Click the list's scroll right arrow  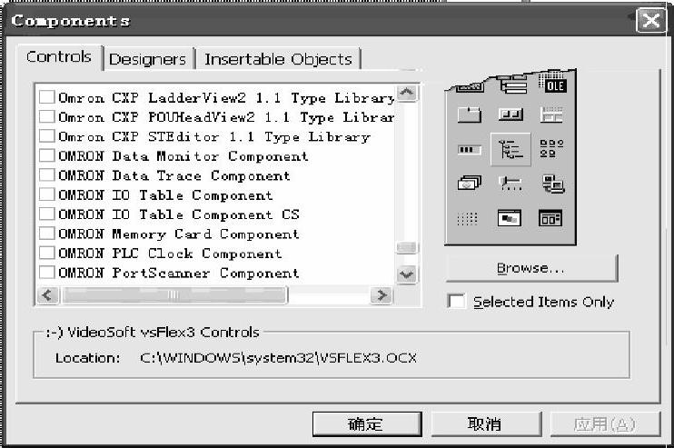(x=382, y=295)
